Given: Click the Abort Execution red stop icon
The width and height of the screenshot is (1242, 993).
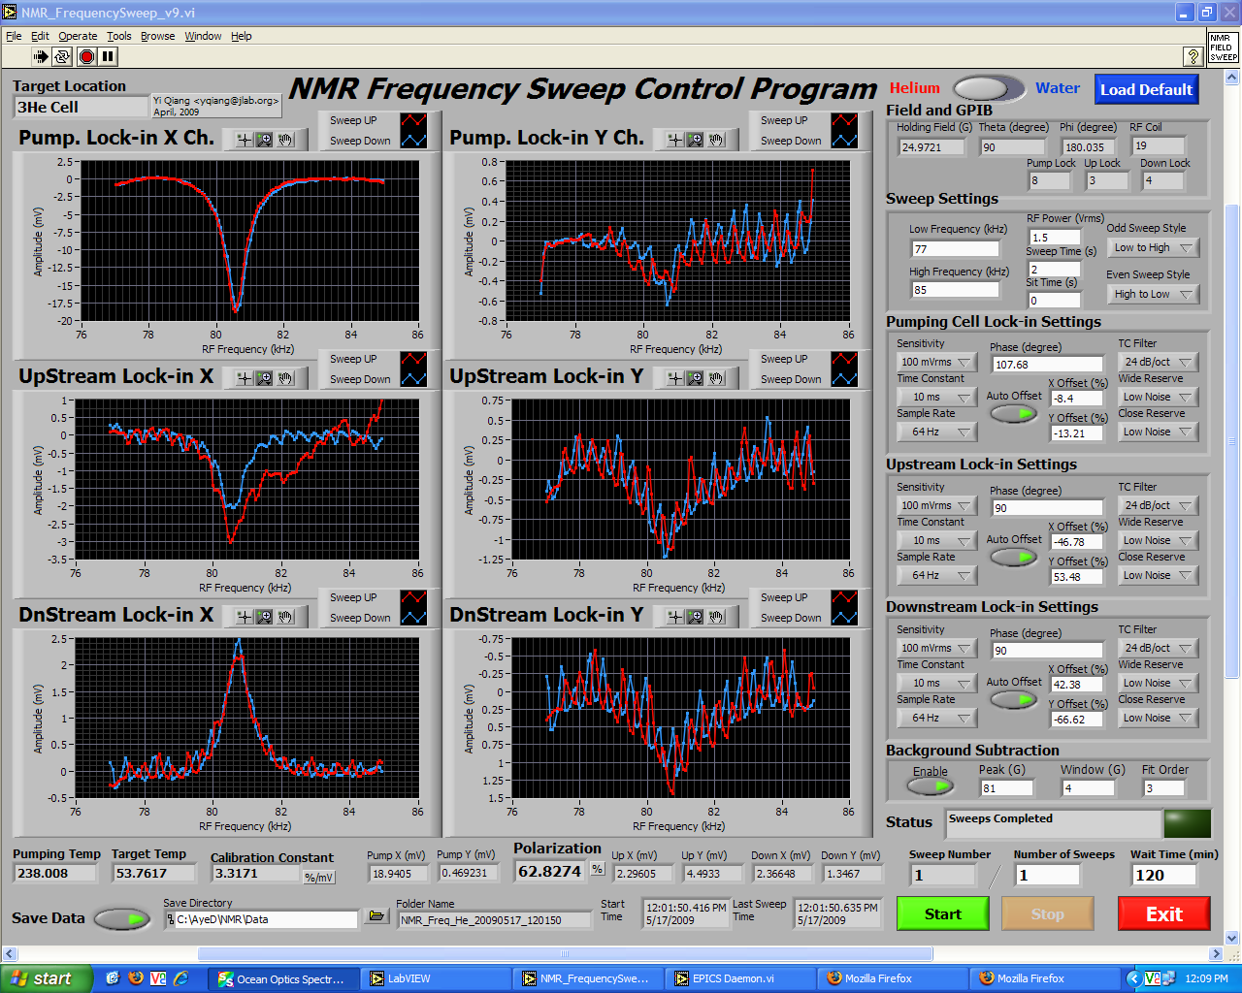Looking at the screenshot, I should (x=86, y=57).
